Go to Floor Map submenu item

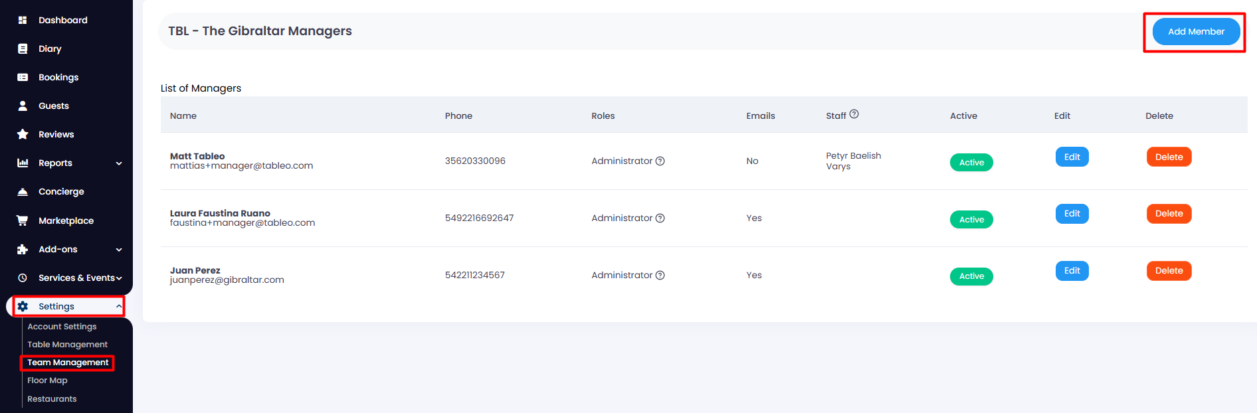(47, 380)
